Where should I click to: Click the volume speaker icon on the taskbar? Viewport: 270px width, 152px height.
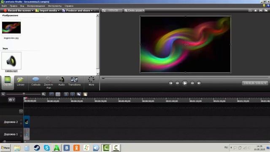[96, 148]
